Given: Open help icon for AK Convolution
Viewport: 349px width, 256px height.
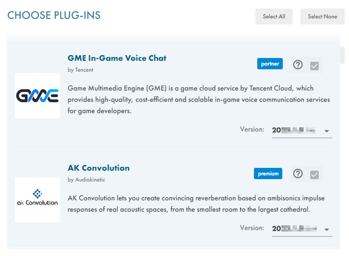Looking at the screenshot, I should click(298, 173).
